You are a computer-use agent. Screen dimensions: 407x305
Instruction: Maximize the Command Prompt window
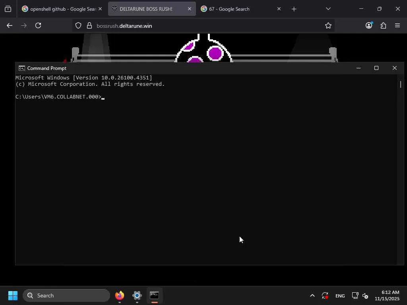pyautogui.click(x=376, y=68)
